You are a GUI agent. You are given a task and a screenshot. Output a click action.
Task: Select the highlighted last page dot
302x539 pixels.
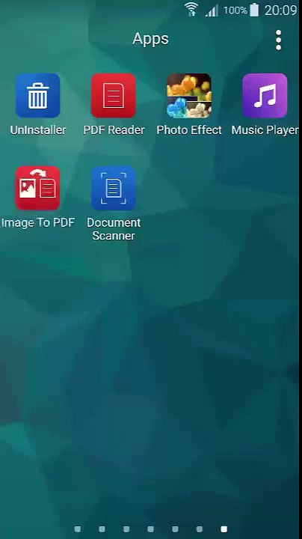coord(224,529)
